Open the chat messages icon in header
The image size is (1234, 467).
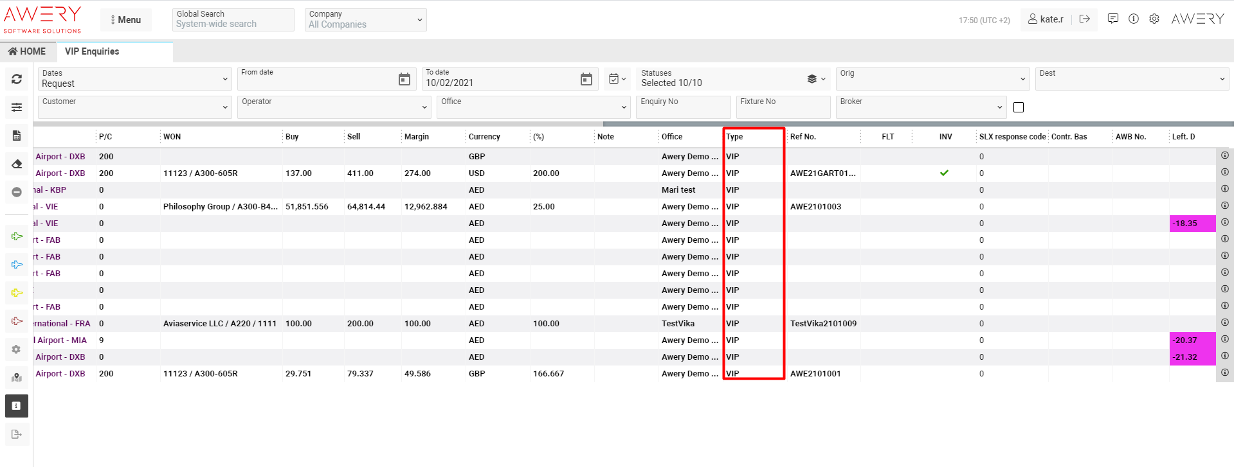tap(1112, 19)
